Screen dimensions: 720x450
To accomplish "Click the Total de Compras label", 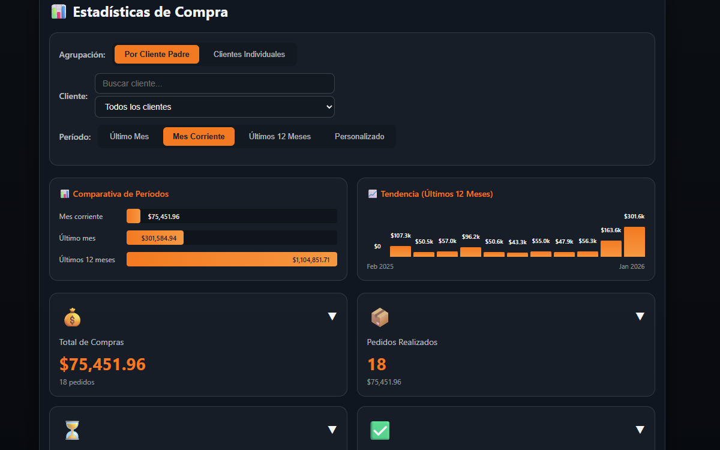I will coord(92,343).
